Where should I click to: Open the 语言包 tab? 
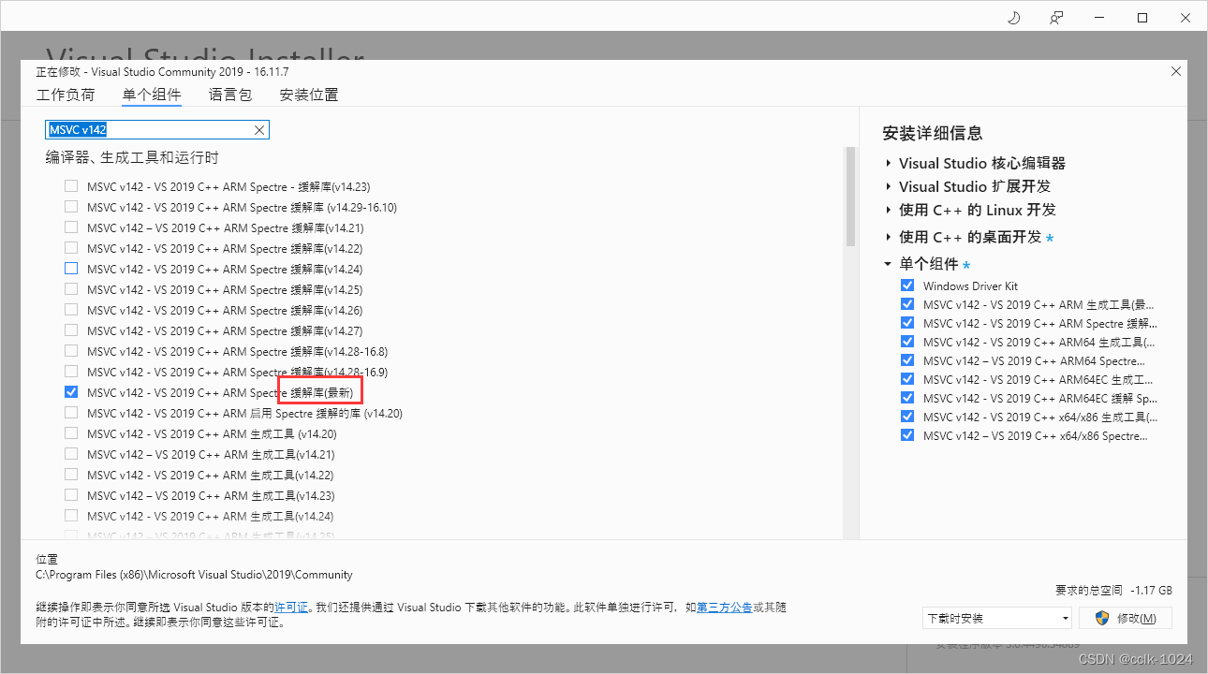pyautogui.click(x=230, y=95)
